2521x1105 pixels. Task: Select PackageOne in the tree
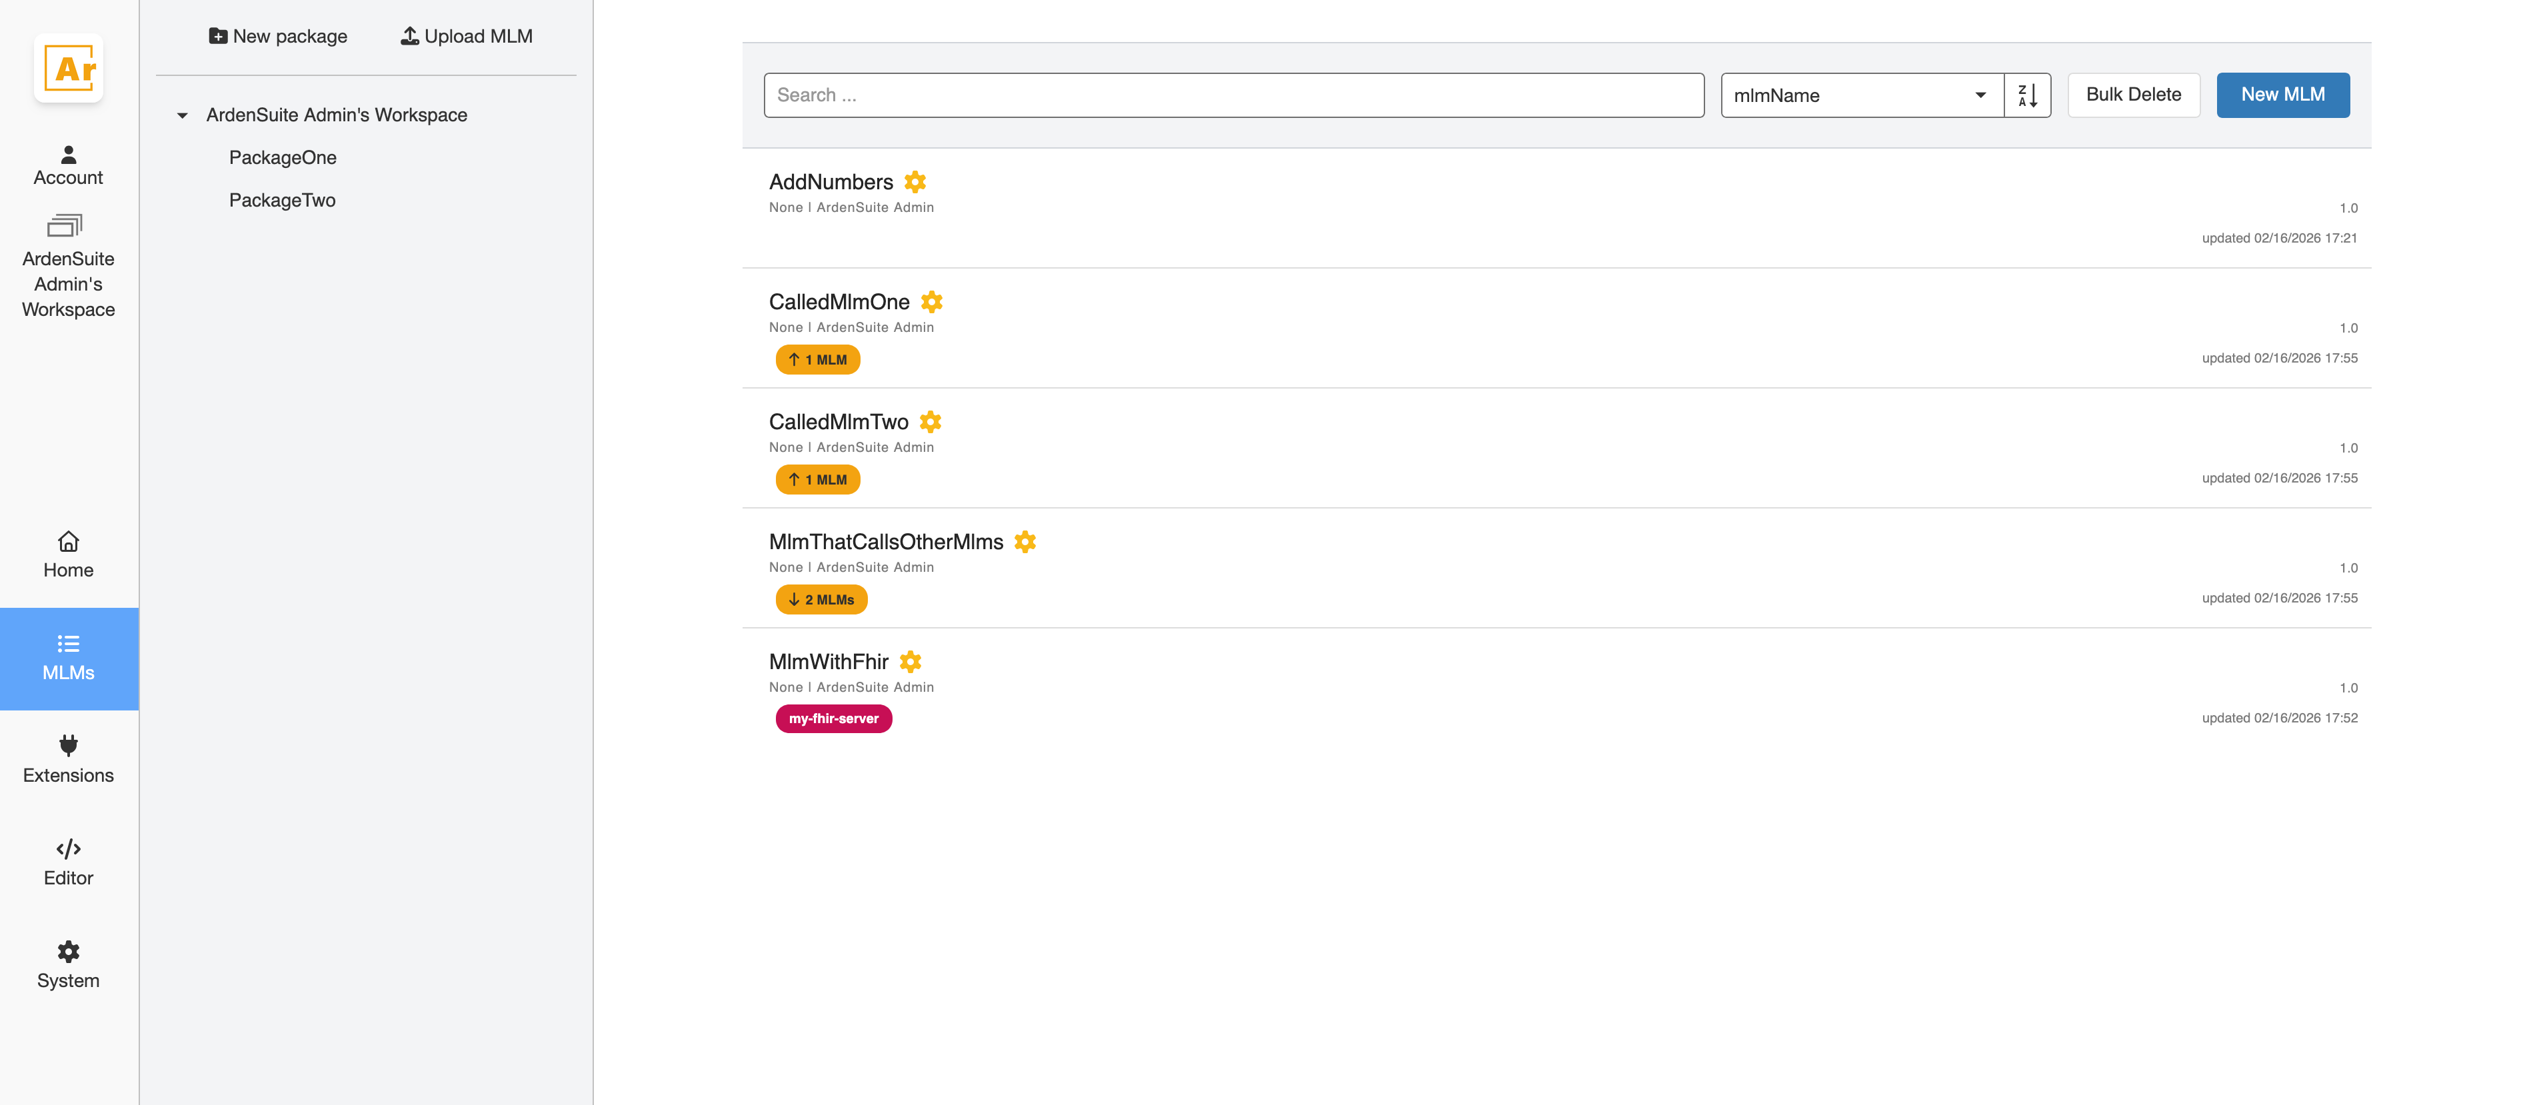coord(283,157)
